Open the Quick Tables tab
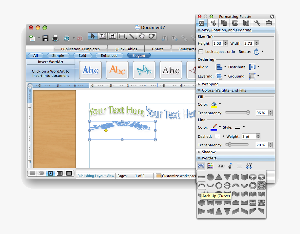This screenshot has width=300, height=234. coord(126,49)
